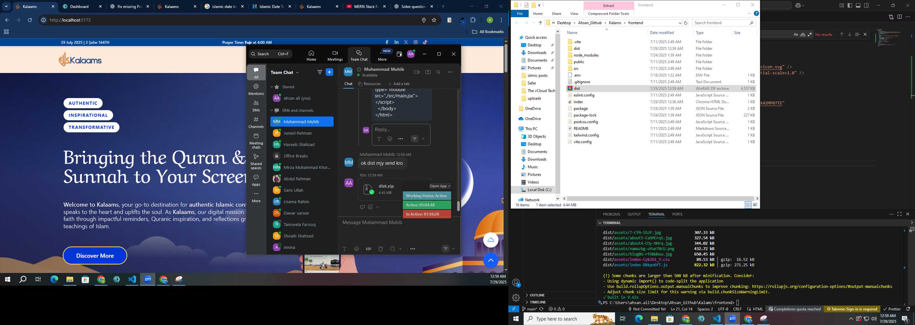Toggle the bookmark star in Chrome address bar

point(434,20)
